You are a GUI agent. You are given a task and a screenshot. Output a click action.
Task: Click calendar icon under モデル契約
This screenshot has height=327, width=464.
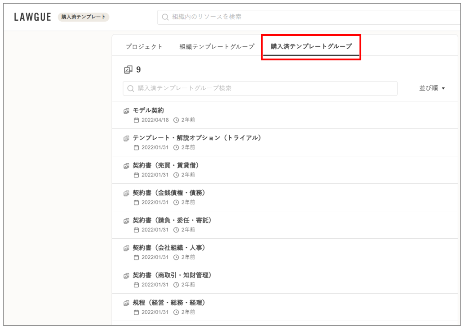point(136,120)
